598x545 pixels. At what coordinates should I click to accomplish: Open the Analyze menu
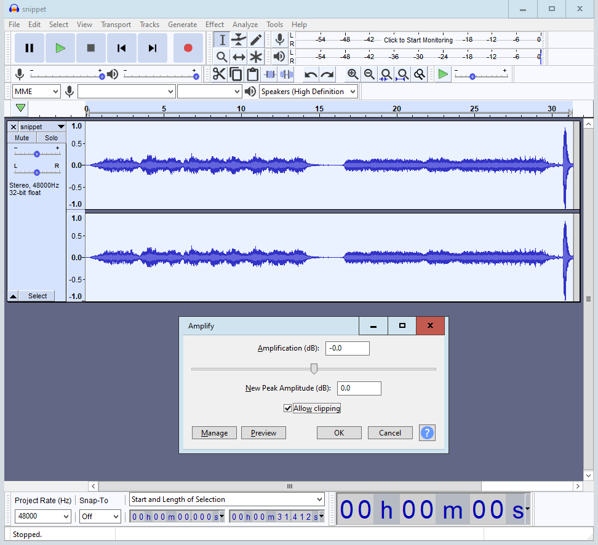(245, 25)
